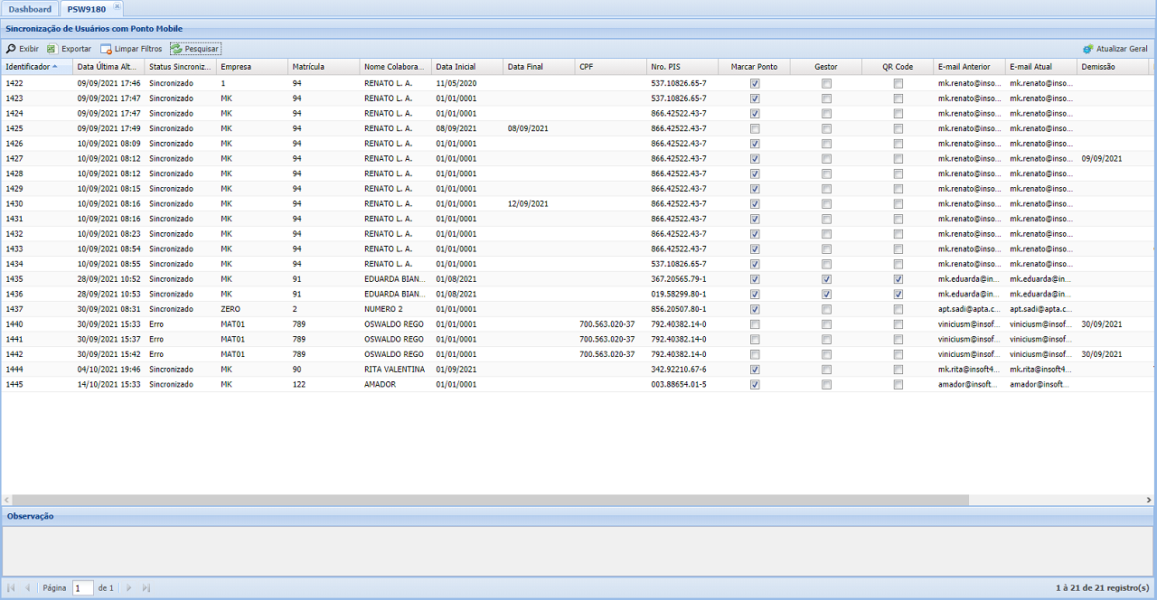Sort by the Identificador column header
This screenshot has height=600, width=1157.
[x=36, y=67]
